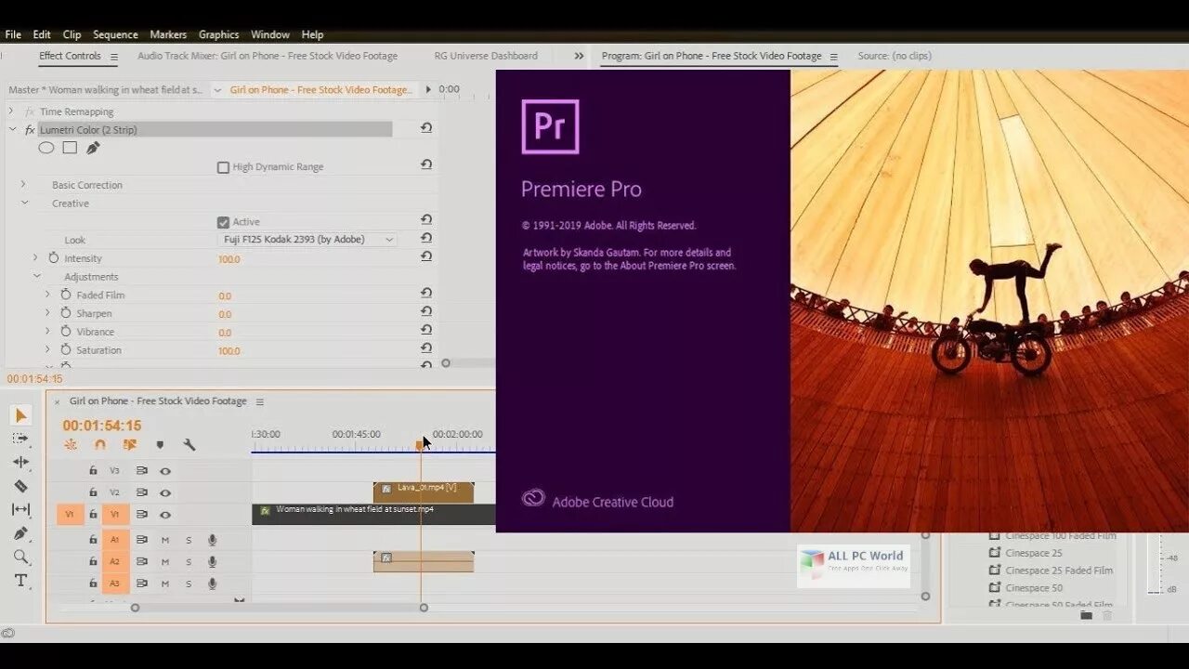This screenshot has height=669, width=1189.
Task: Expand the Basic Correction section
Action: 23,185
